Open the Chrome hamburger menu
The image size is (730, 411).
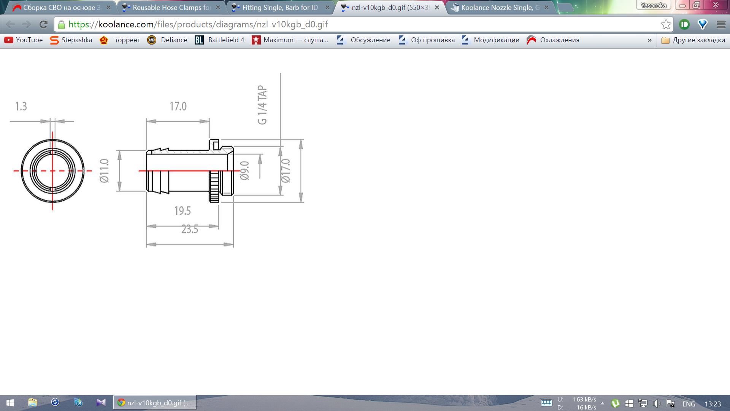(x=721, y=24)
